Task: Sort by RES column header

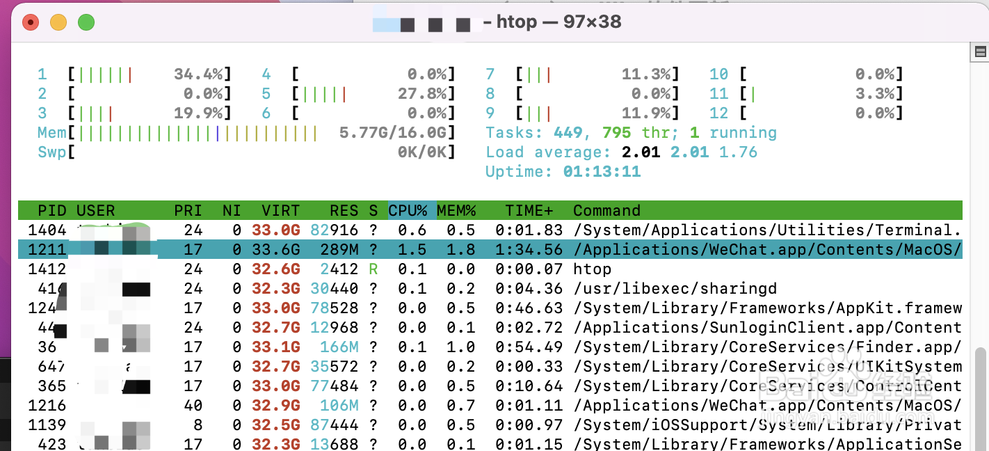Action: pyautogui.click(x=344, y=210)
